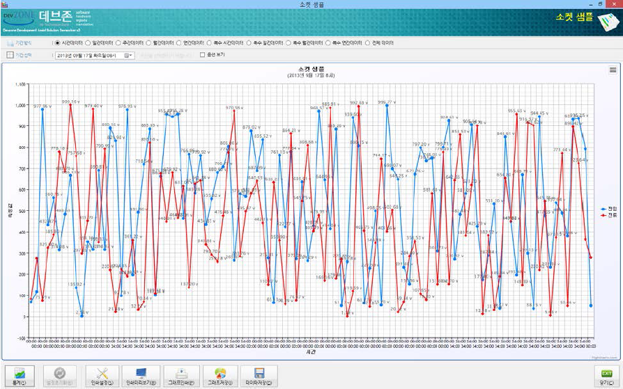Toggle the 전류 red legend series

pyautogui.click(x=608, y=215)
